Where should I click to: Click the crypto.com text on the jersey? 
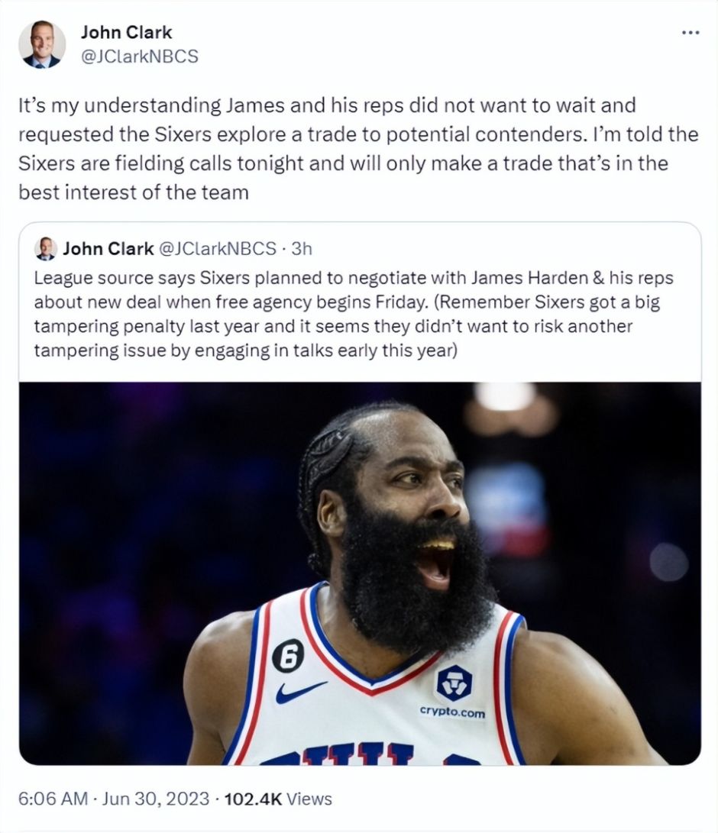click(452, 712)
